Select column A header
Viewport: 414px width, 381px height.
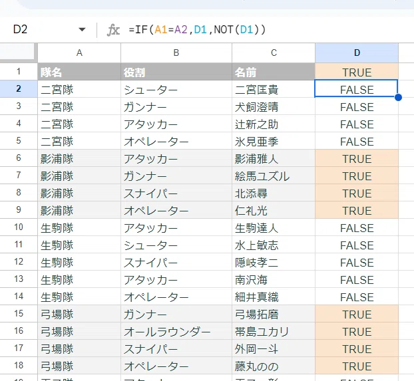(x=79, y=53)
